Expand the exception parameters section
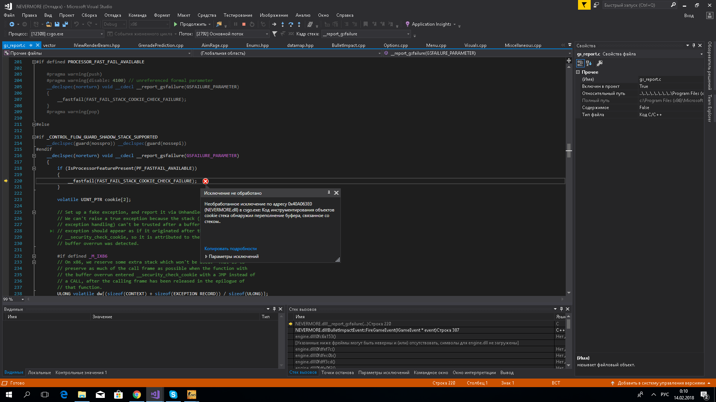Viewport: 716px width, 402px height. [206, 256]
